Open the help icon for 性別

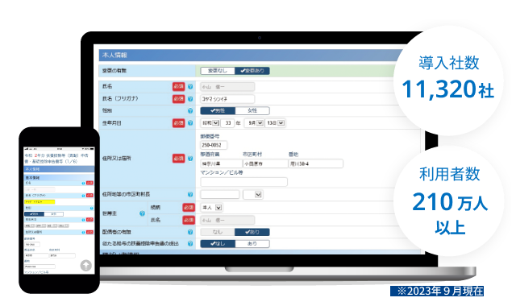point(190,111)
